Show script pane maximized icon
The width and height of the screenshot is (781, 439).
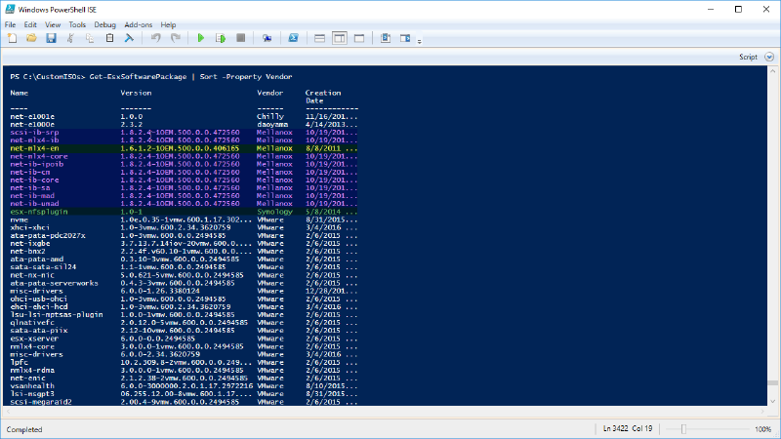pos(359,38)
